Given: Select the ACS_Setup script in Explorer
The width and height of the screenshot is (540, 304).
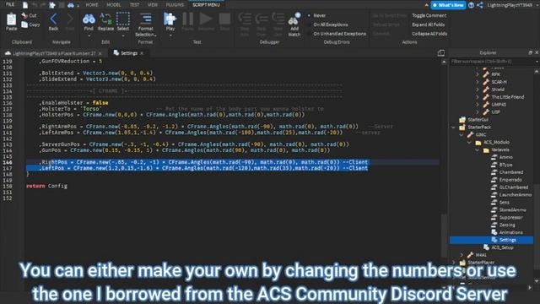Looking at the screenshot, I should 502,247.
